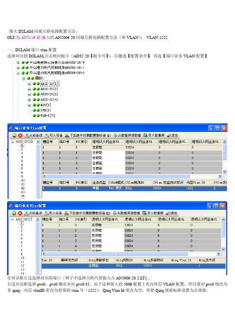The height and width of the screenshot is (333, 235).
Task: Select PFB[6] in the device tree
Action: click(46, 110)
